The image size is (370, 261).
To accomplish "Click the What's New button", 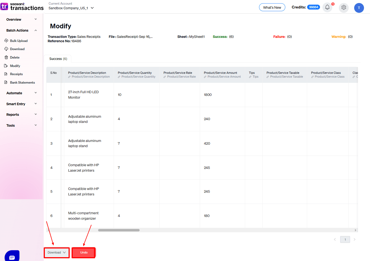I will (x=272, y=7).
